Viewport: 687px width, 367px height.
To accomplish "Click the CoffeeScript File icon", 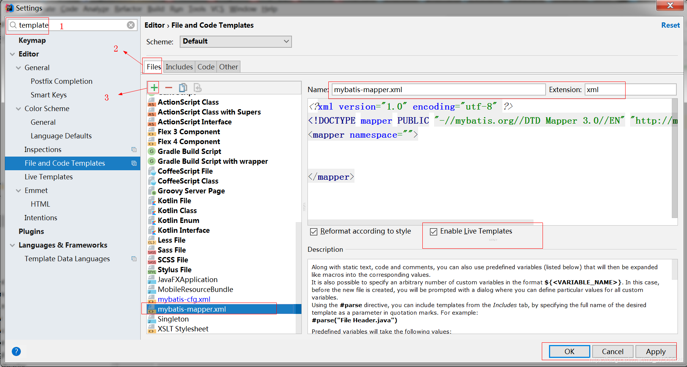I will (152, 171).
